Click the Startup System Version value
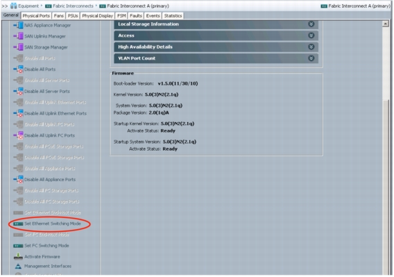Image resolution: width=394 pixels, height=277 pixels. point(180,142)
